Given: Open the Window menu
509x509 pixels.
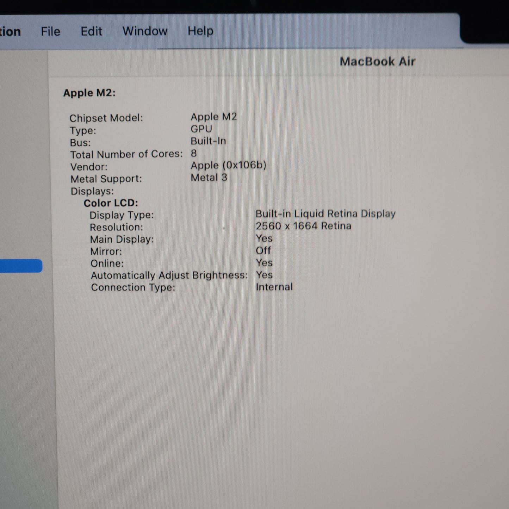Looking at the screenshot, I should coord(145,31).
